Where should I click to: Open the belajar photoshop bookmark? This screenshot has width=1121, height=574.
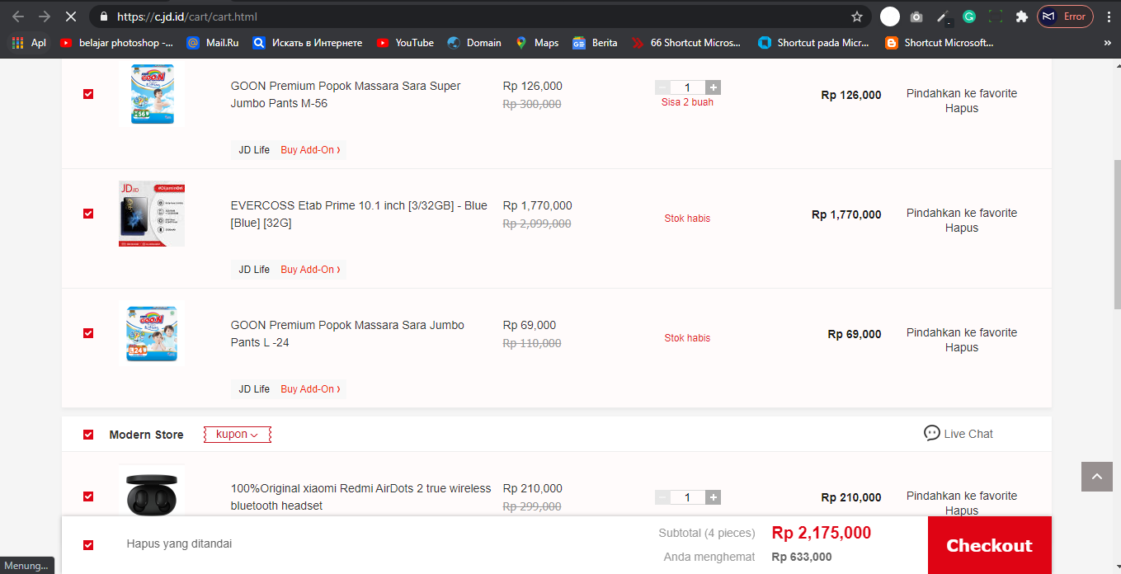tap(116, 43)
